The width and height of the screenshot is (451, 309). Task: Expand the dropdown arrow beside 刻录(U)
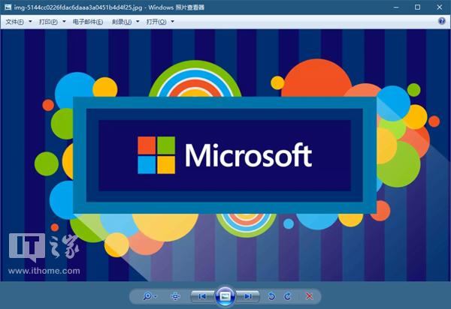point(138,22)
